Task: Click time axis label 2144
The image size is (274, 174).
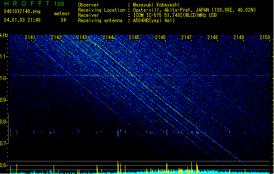Action: [108, 37]
